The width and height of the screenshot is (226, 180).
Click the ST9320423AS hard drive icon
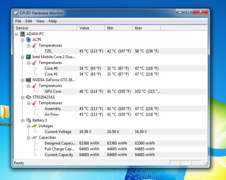pos(28,97)
